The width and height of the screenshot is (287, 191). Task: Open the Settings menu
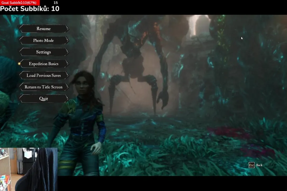click(x=44, y=52)
